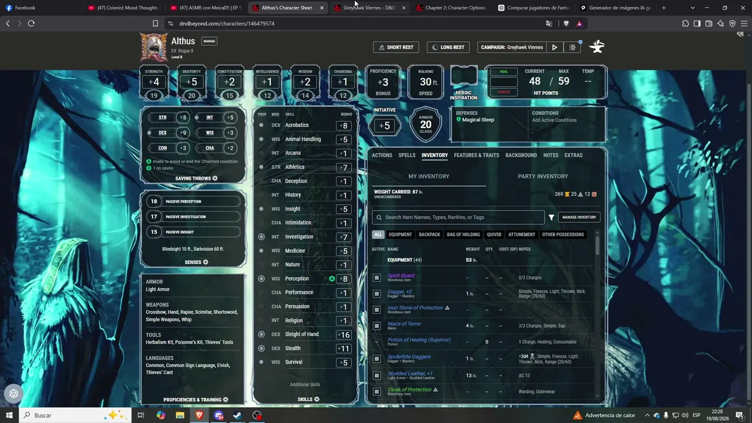Viewport: 752px width, 423px height.
Task: Open the Cloak of Protection item
Action: pos(409,390)
